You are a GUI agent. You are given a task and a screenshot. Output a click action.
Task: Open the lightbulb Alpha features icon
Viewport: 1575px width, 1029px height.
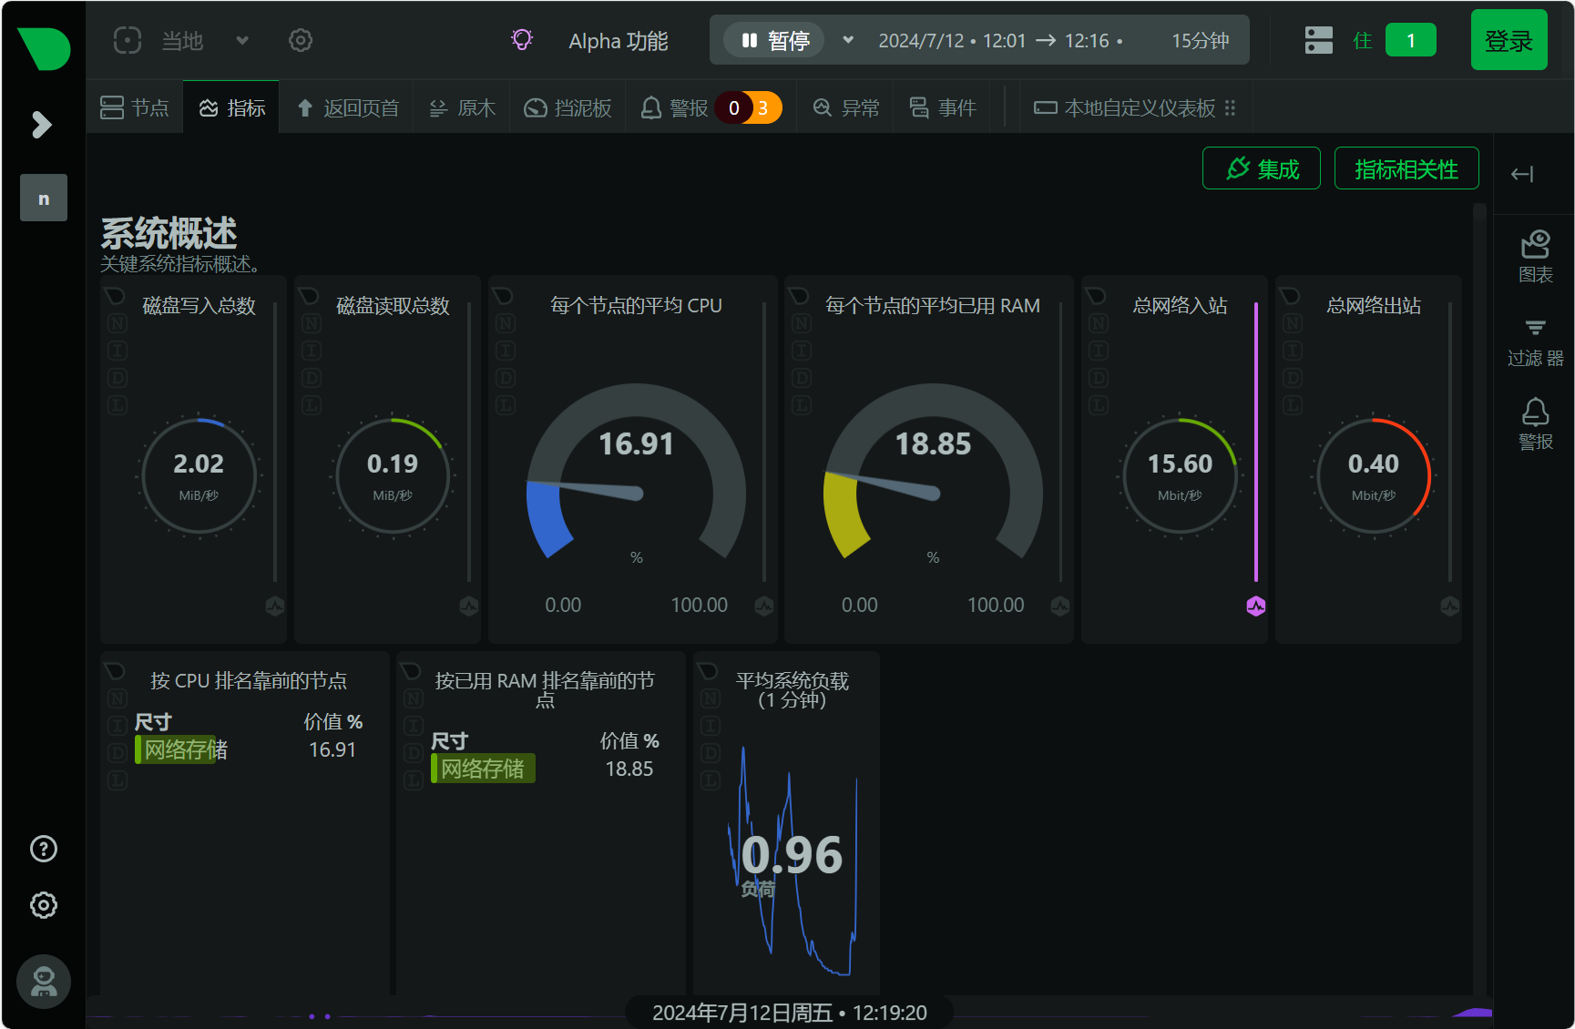[x=522, y=40]
